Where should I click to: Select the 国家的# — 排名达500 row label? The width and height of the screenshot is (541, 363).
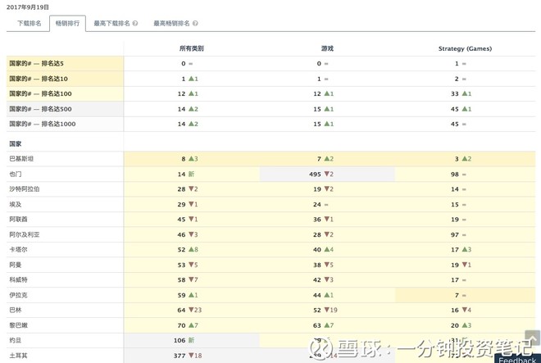coord(40,109)
